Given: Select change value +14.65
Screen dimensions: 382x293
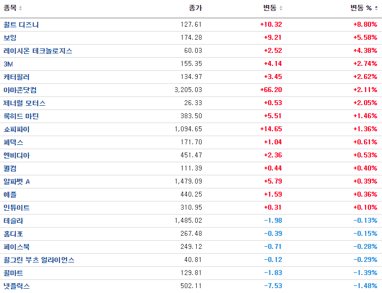Looking at the screenshot, I should [x=271, y=129].
